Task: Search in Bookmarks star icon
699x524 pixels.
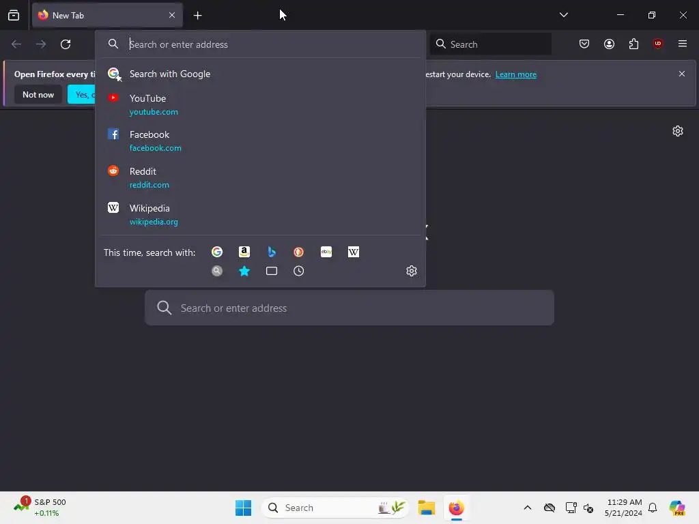Action: [x=244, y=271]
